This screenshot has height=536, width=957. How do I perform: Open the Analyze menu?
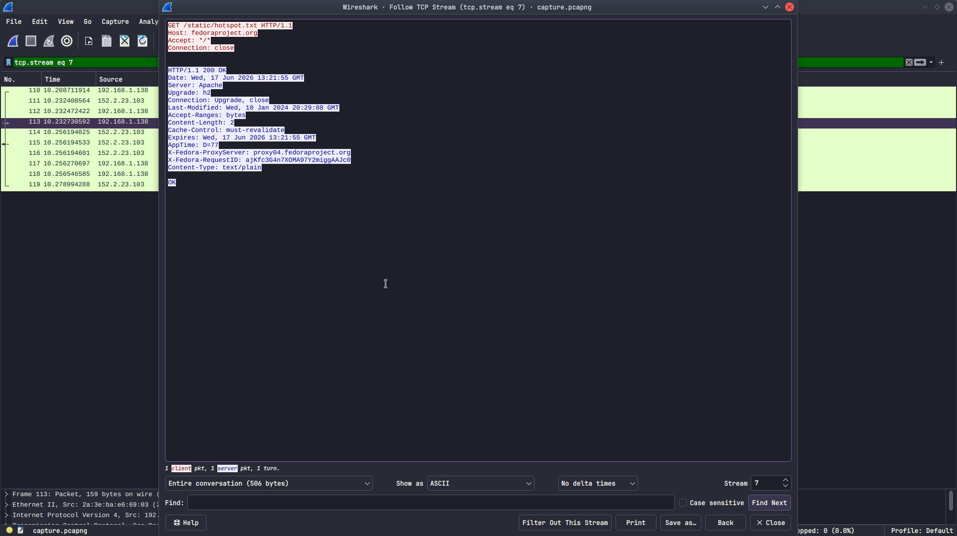click(148, 22)
